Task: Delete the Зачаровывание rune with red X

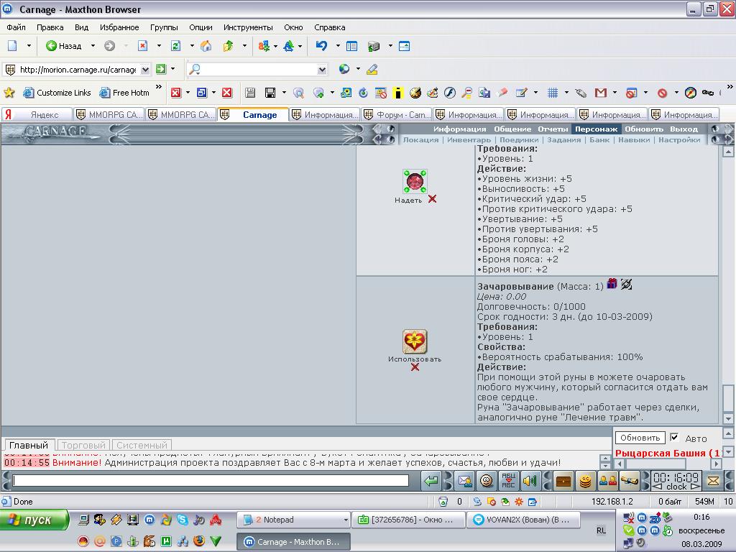Action: 415,367
